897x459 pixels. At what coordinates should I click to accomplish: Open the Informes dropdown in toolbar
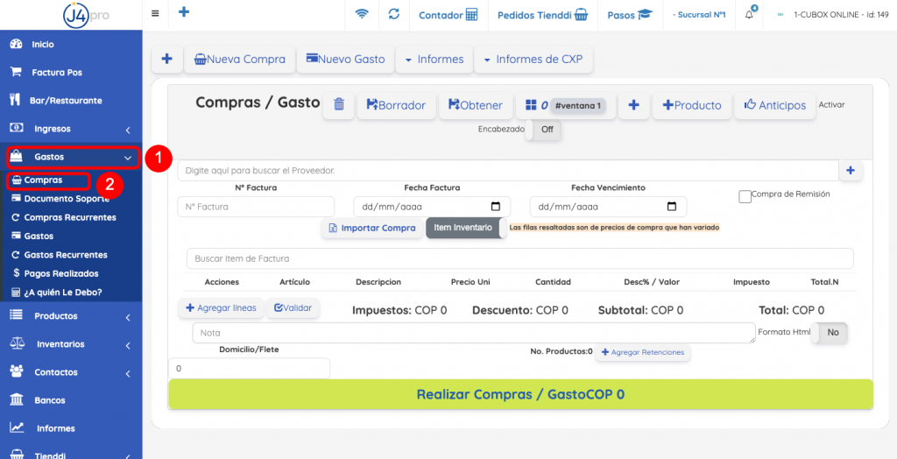tap(434, 59)
